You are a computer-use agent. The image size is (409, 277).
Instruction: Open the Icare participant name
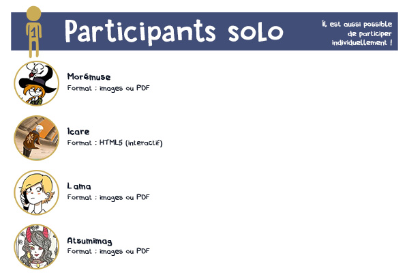78,131
